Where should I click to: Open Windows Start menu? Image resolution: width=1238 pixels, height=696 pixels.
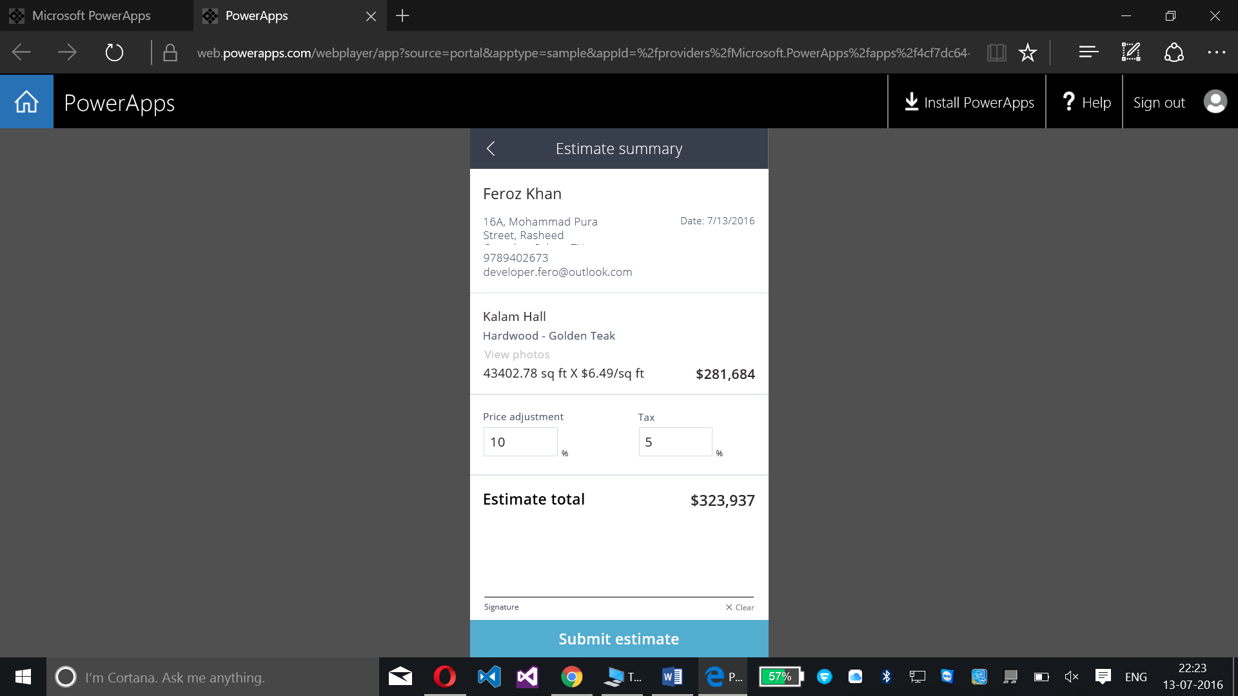click(23, 677)
